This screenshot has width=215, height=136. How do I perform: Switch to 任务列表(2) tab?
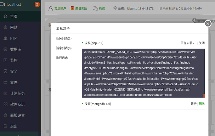point(64,38)
